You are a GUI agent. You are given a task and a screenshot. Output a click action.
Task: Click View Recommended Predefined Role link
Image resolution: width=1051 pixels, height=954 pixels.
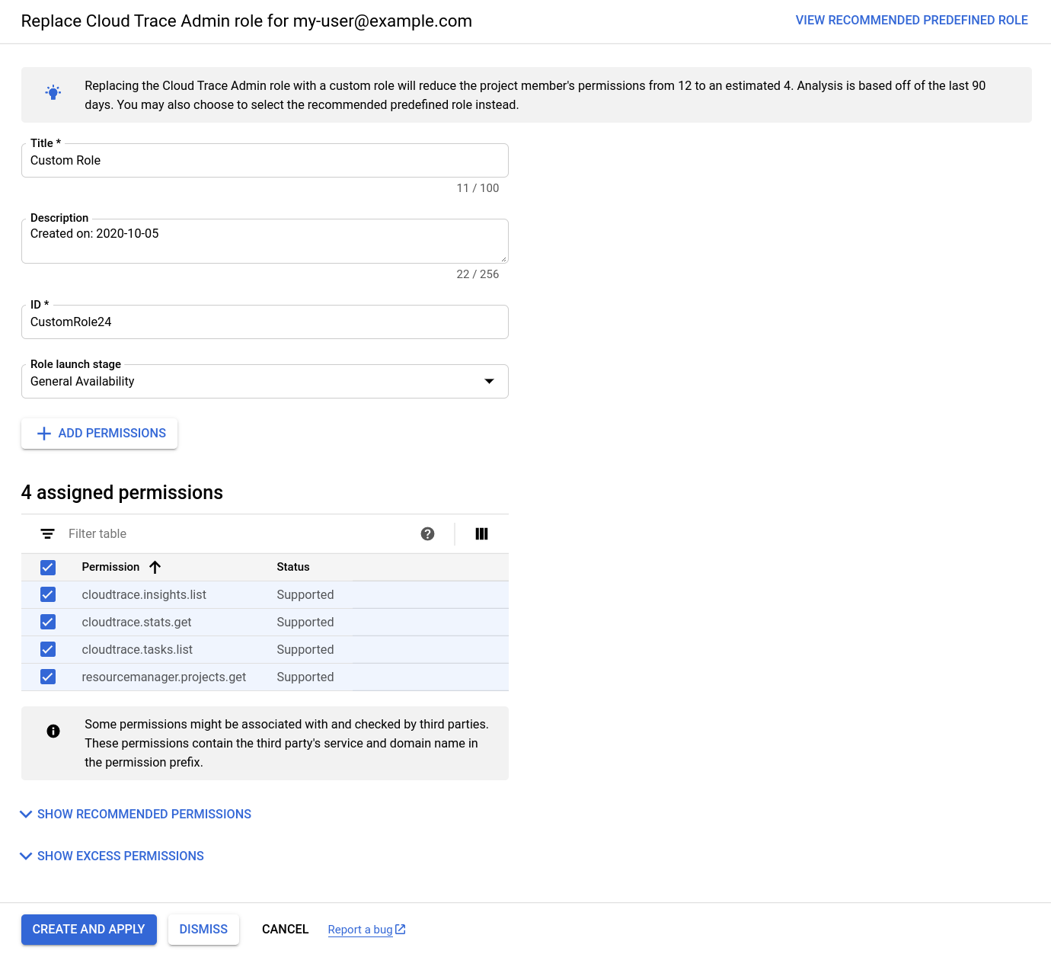pos(911,21)
